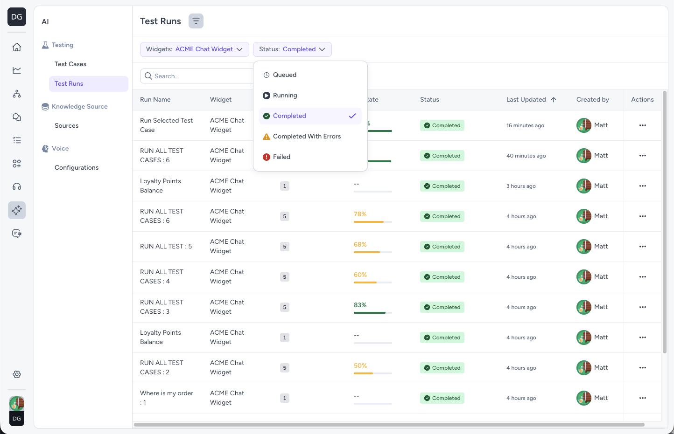Open the RUN ALL TEST : 5 run

click(x=166, y=247)
